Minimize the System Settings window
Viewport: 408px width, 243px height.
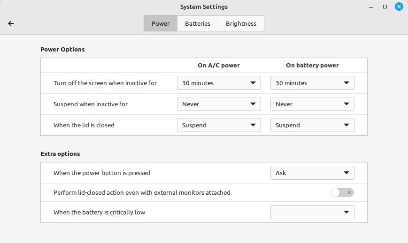(x=371, y=7)
